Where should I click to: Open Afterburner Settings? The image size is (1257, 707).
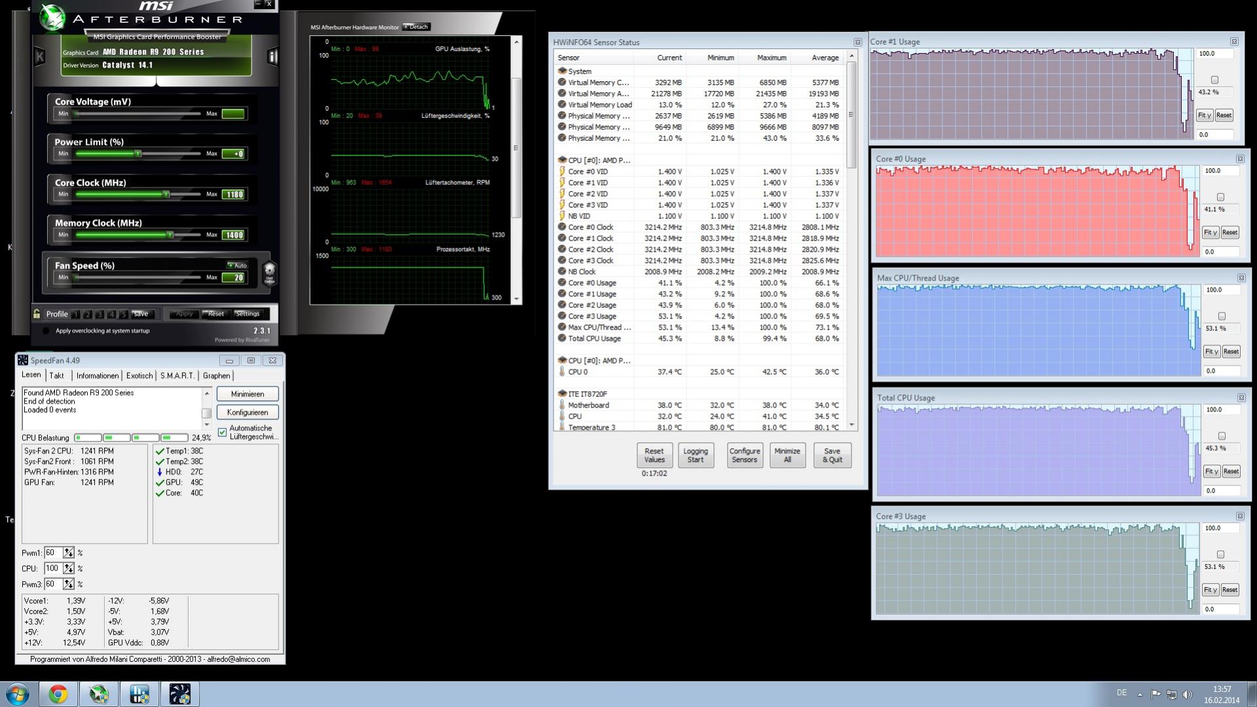(248, 315)
